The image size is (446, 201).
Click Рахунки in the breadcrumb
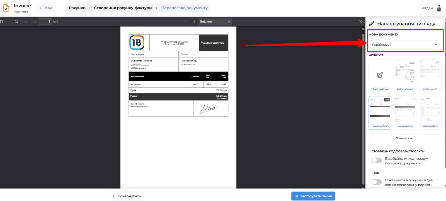pos(77,8)
